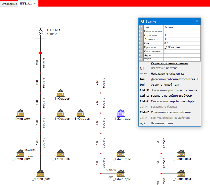Image resolution: width=210 pixels, height=185 pixels.
Task: Select the topmost house icon in the diagram
Action: point(61,93)
